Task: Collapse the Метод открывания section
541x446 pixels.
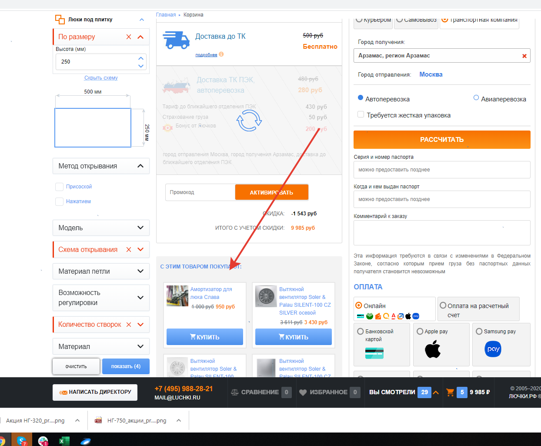Action: pyautogui.click(x=140, y=166)
